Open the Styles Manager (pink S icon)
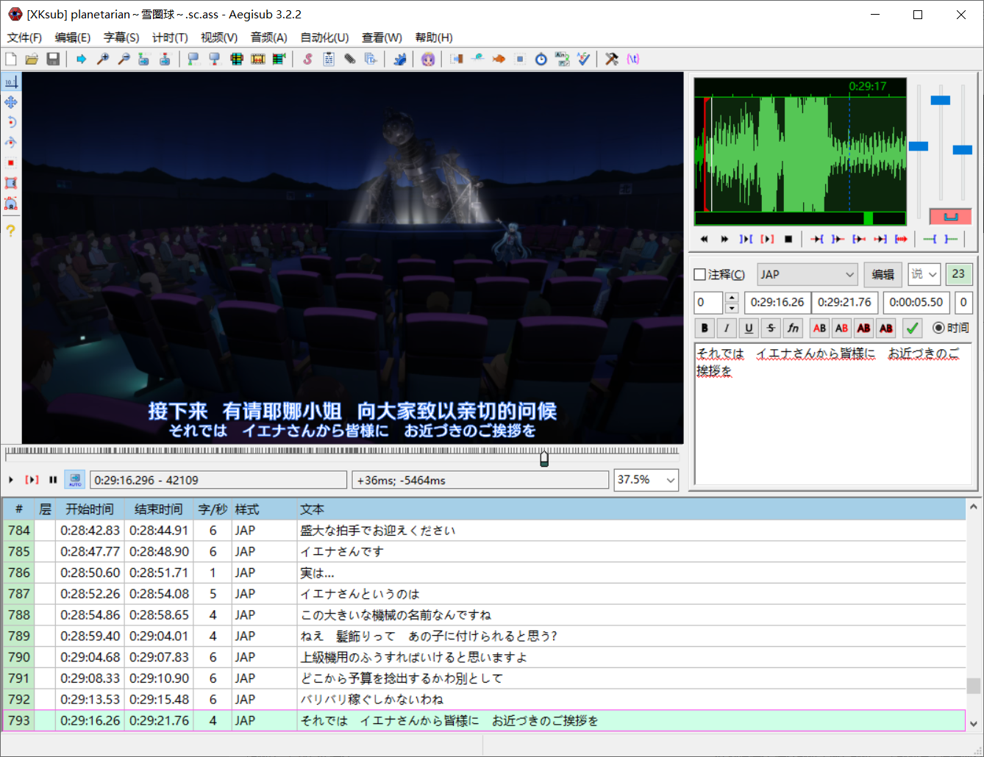The image size is (984, 757). tap(307, 59)
